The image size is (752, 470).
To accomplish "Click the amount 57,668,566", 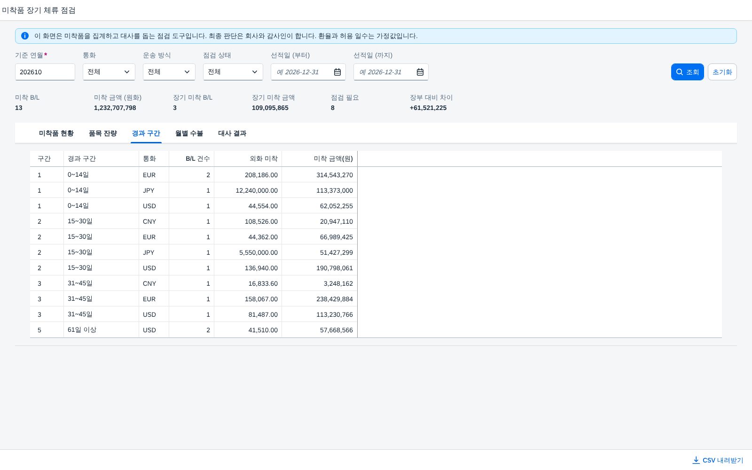I will pos(337,330).
